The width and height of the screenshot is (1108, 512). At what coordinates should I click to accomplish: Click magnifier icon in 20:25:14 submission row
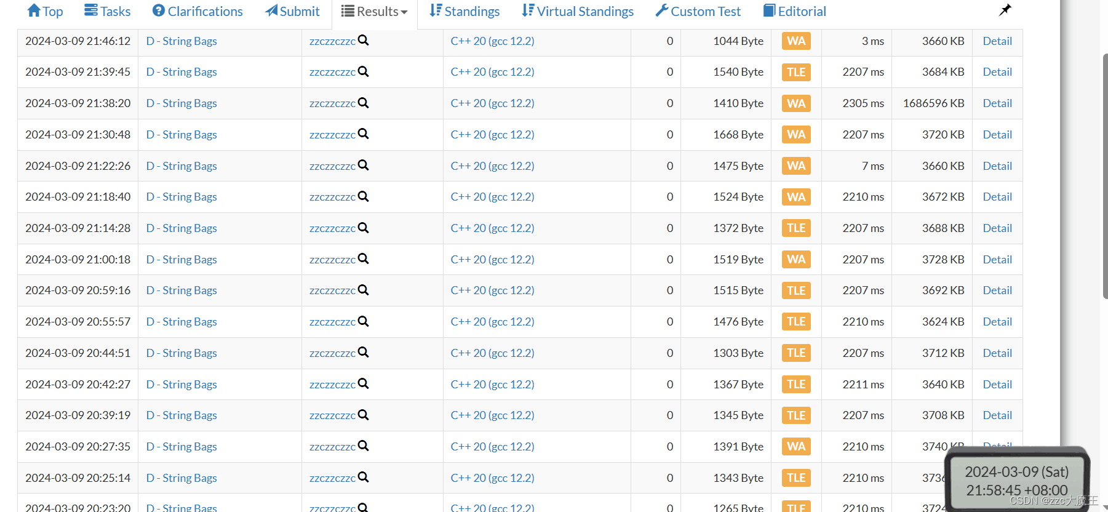coord(364,477)
